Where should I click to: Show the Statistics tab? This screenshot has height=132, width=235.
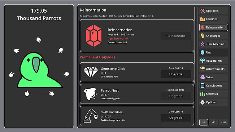(x=214, y=94)
